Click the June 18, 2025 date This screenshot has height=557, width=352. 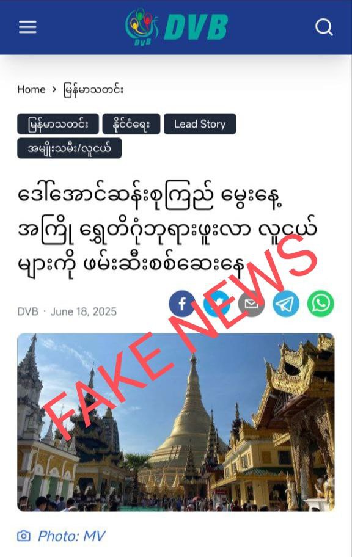(84, 311)
